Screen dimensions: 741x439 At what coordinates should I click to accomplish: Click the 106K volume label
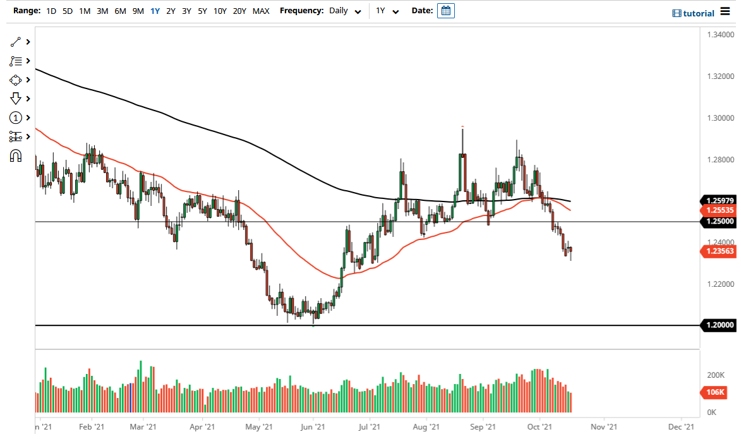point(714,392)
